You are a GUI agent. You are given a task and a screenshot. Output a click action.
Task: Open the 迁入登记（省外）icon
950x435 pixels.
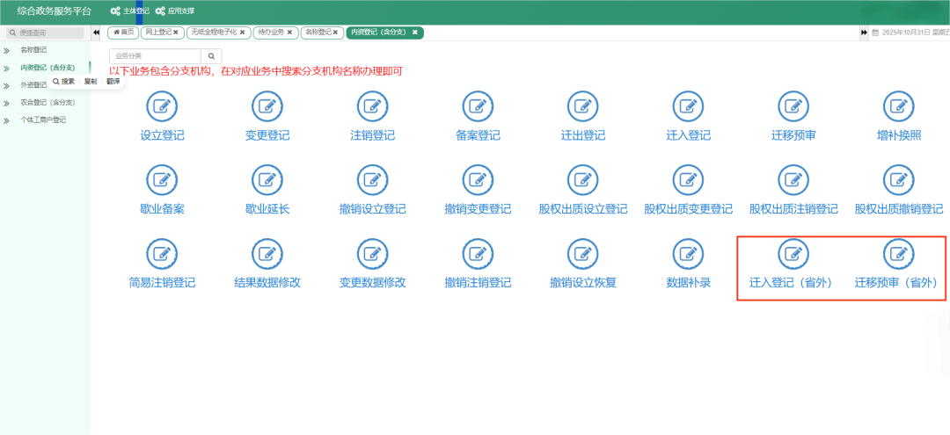793,254
